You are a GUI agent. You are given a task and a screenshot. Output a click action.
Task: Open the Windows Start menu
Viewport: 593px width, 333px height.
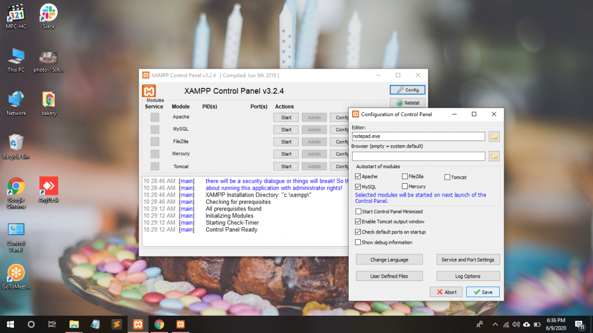click(x=10, y=324)
